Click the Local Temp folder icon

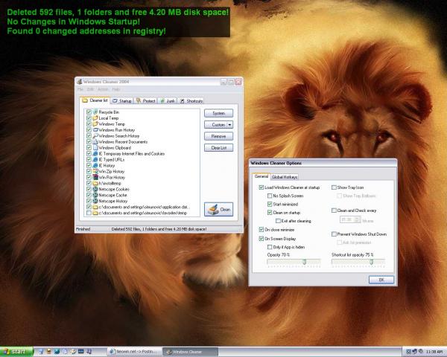(x=95, y=118)
